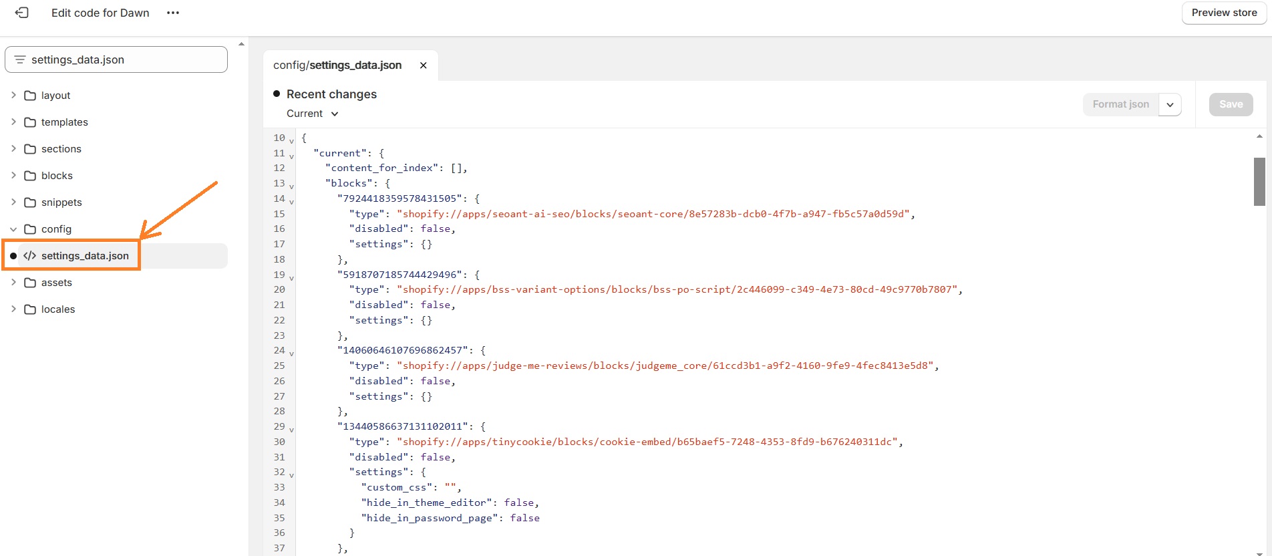The width and height of the screenshot is (1272, 556).
Task: Click "custom_css" on line 33
Action: [x=396, y=487]
